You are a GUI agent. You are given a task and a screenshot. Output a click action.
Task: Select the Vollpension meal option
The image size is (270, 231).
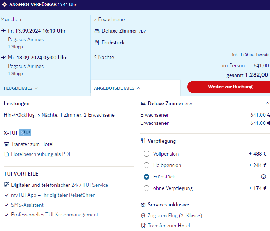pyautogui.click(x=146, y=154)
